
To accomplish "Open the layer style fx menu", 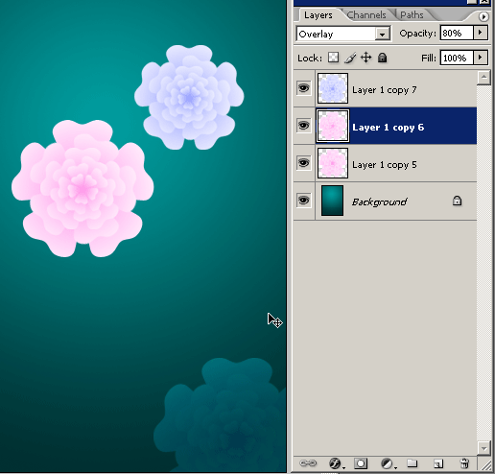I will (x=336, y=463).
